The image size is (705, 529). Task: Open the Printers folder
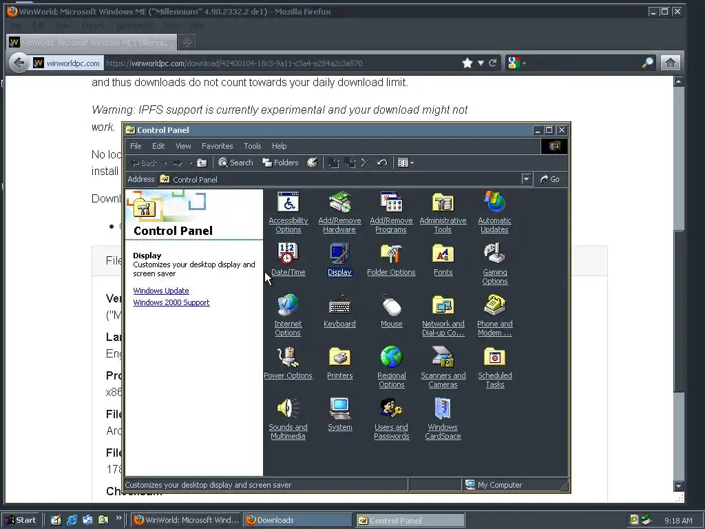point(339,362)
